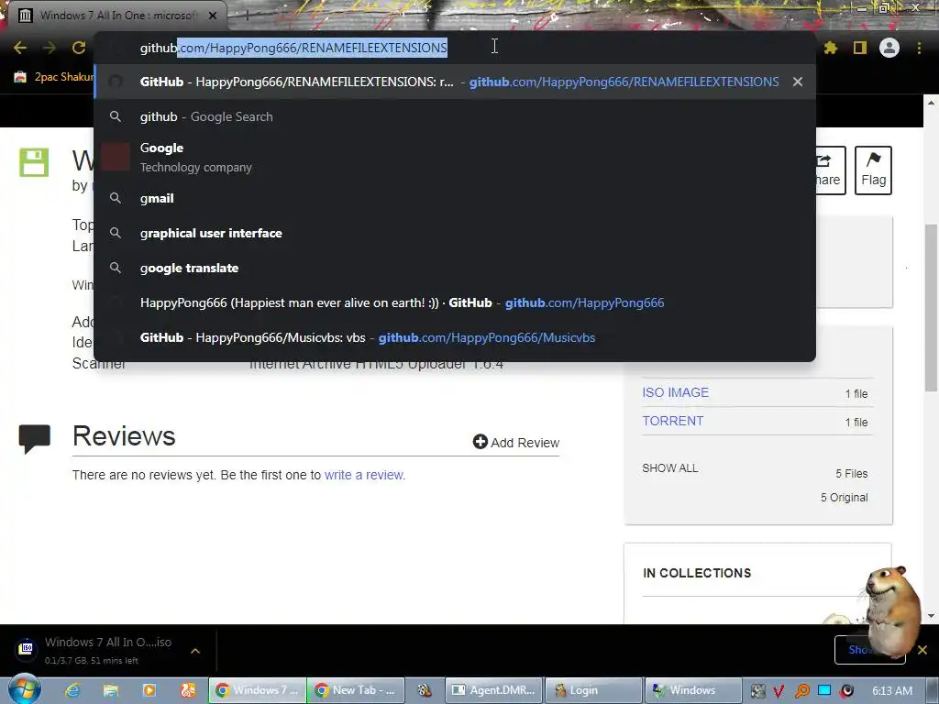The image size is (939, 704).
Task: Open Windows Media Player taskbar icon
Action: [x=149, y=690]
